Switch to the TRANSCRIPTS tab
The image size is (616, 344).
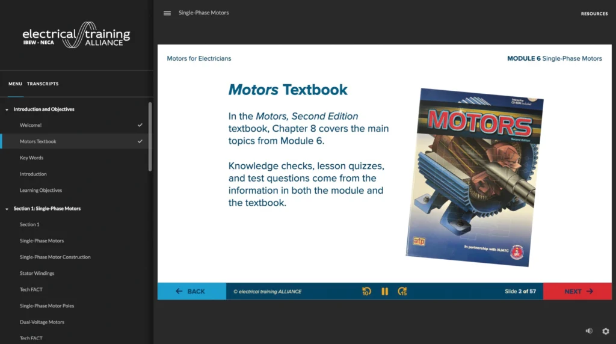tap(43, 84)
